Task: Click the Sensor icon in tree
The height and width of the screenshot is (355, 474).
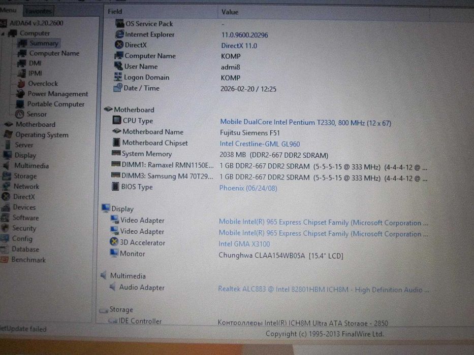Action: tap(20, 114)
